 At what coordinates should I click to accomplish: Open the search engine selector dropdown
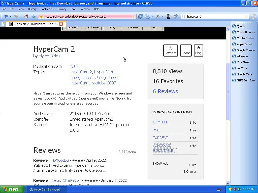[184, 16]
